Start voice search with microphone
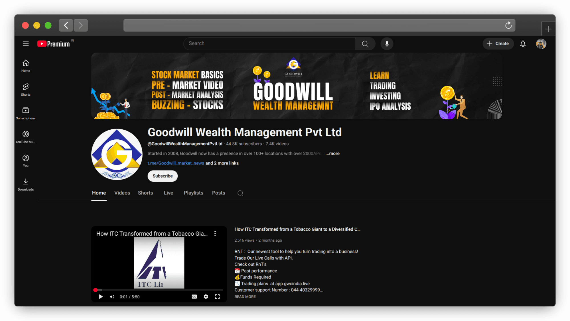This screenshot has height=321, width=570. (x=387, y=44)
